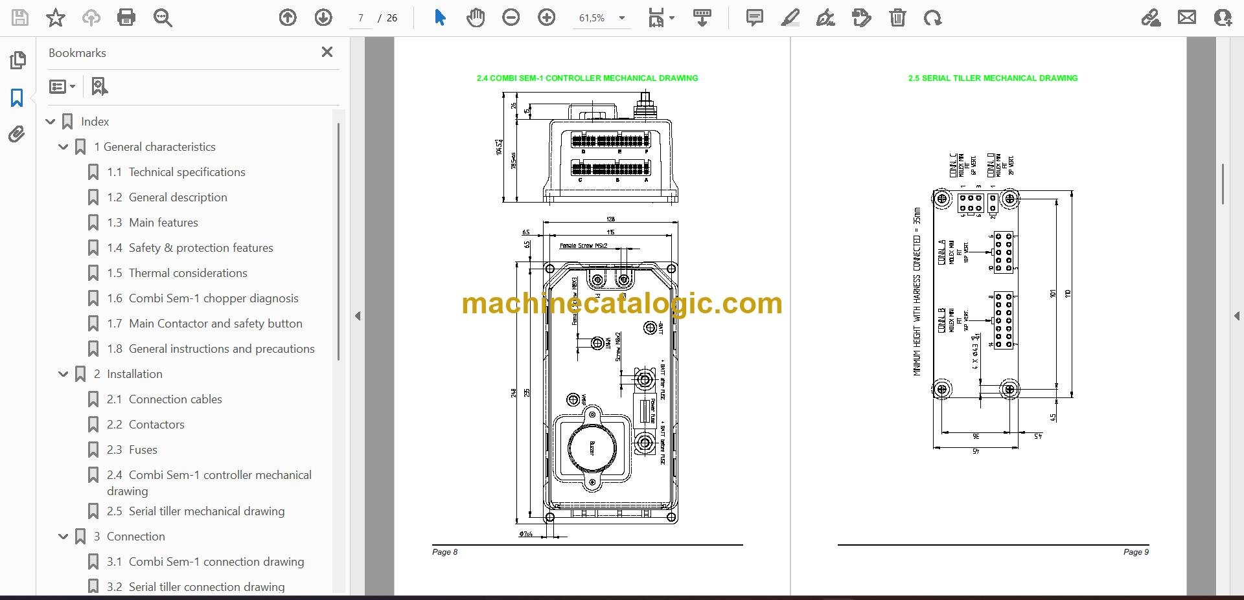Add a new bookmark
The height and width of the screenshot is (600, 1244).
[x=99, y=86]
